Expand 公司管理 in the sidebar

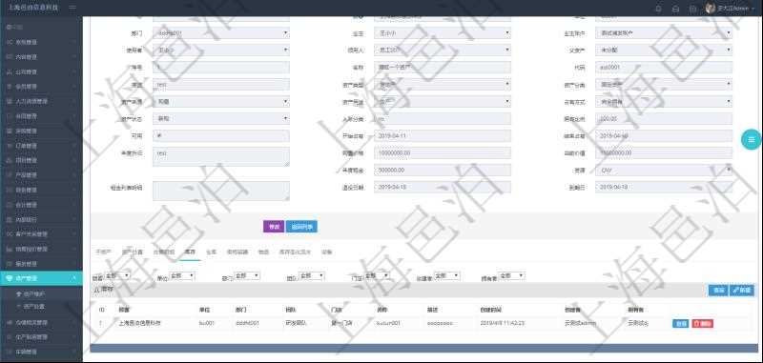41,71
